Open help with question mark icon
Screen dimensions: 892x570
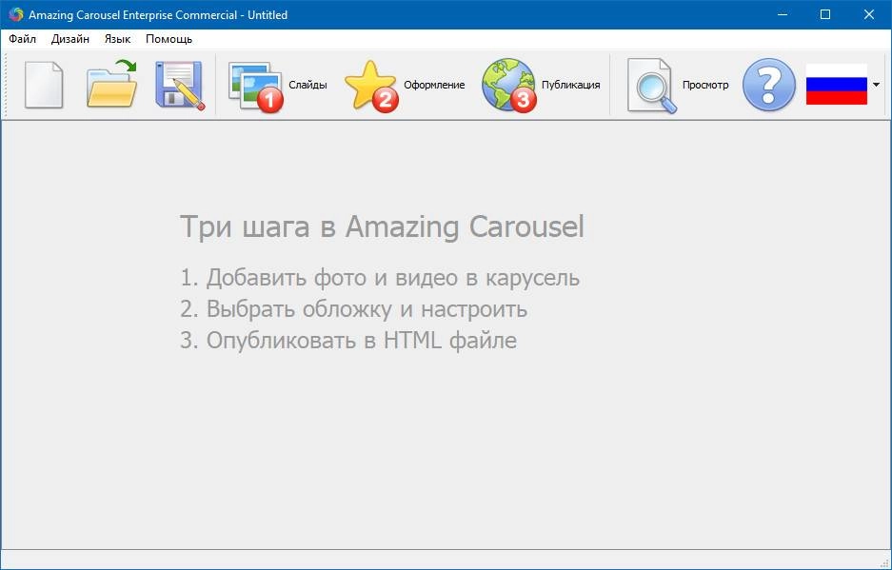click(x=769, y=85)
